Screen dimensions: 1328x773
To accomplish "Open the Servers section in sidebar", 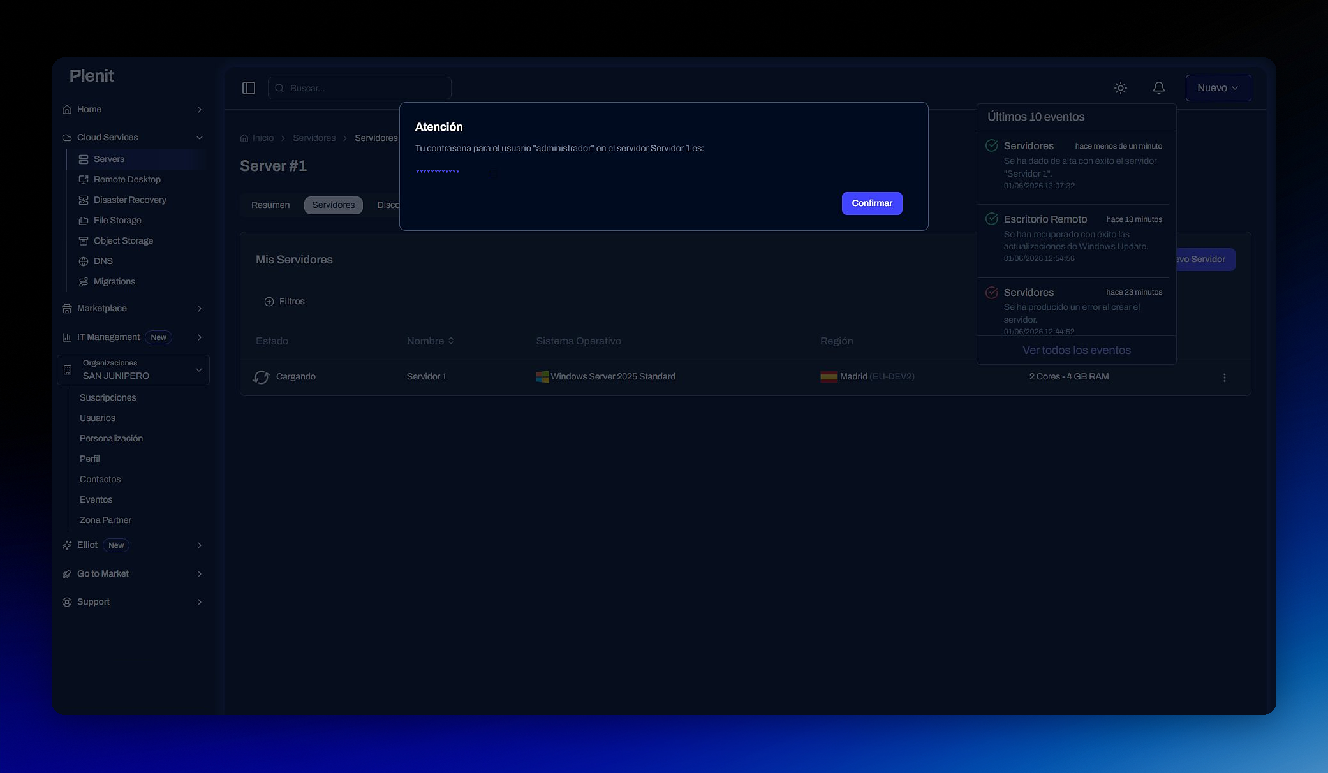I will tap(135, 159).
